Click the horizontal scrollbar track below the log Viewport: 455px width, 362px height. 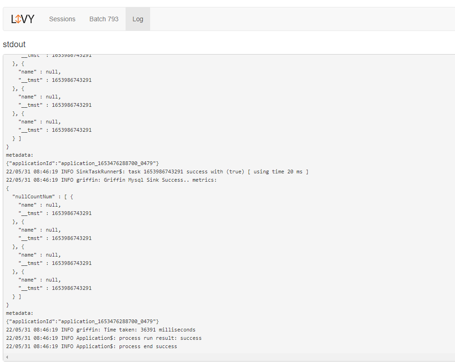(x=232, y=357)
